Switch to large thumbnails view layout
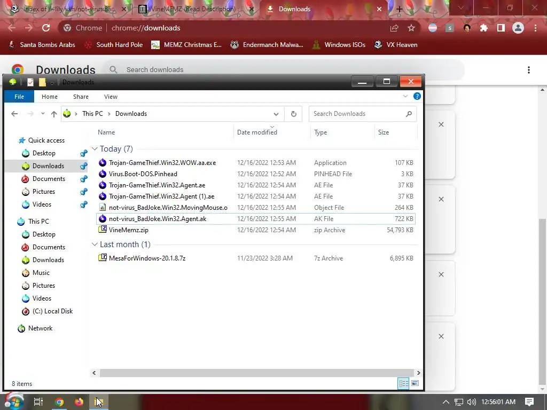Viewport: 547px width, 410px height. [415, 383]
